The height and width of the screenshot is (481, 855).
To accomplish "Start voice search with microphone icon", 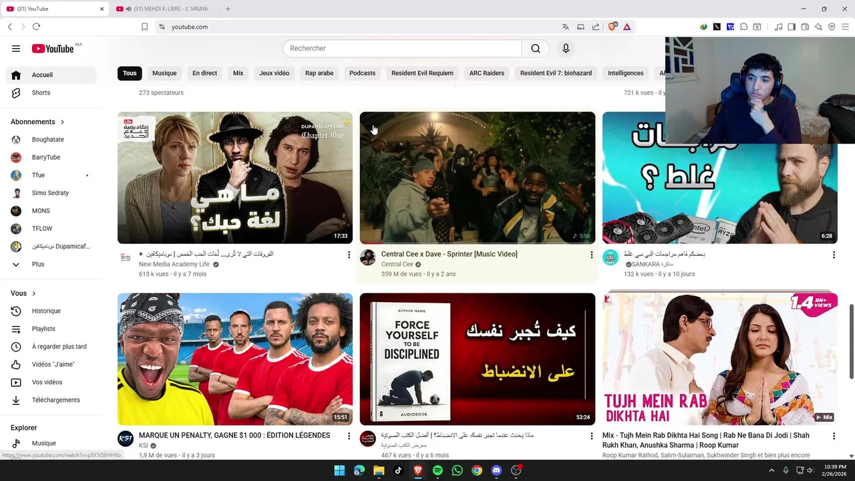I will pos(566,48).
